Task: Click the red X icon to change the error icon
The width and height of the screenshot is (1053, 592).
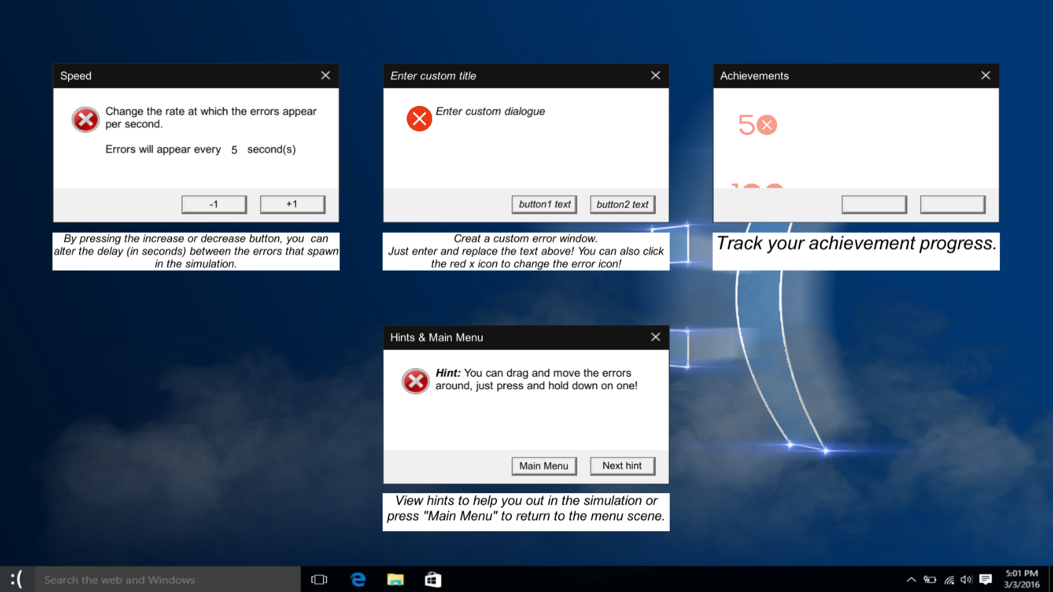Action: click(419, 119)
